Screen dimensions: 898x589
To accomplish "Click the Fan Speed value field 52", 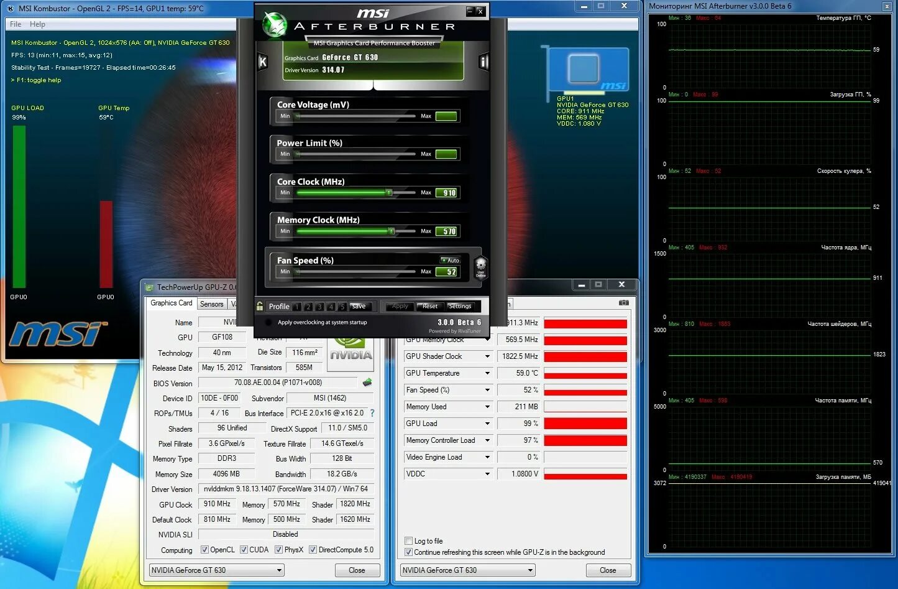I will (x=446, y=272).
